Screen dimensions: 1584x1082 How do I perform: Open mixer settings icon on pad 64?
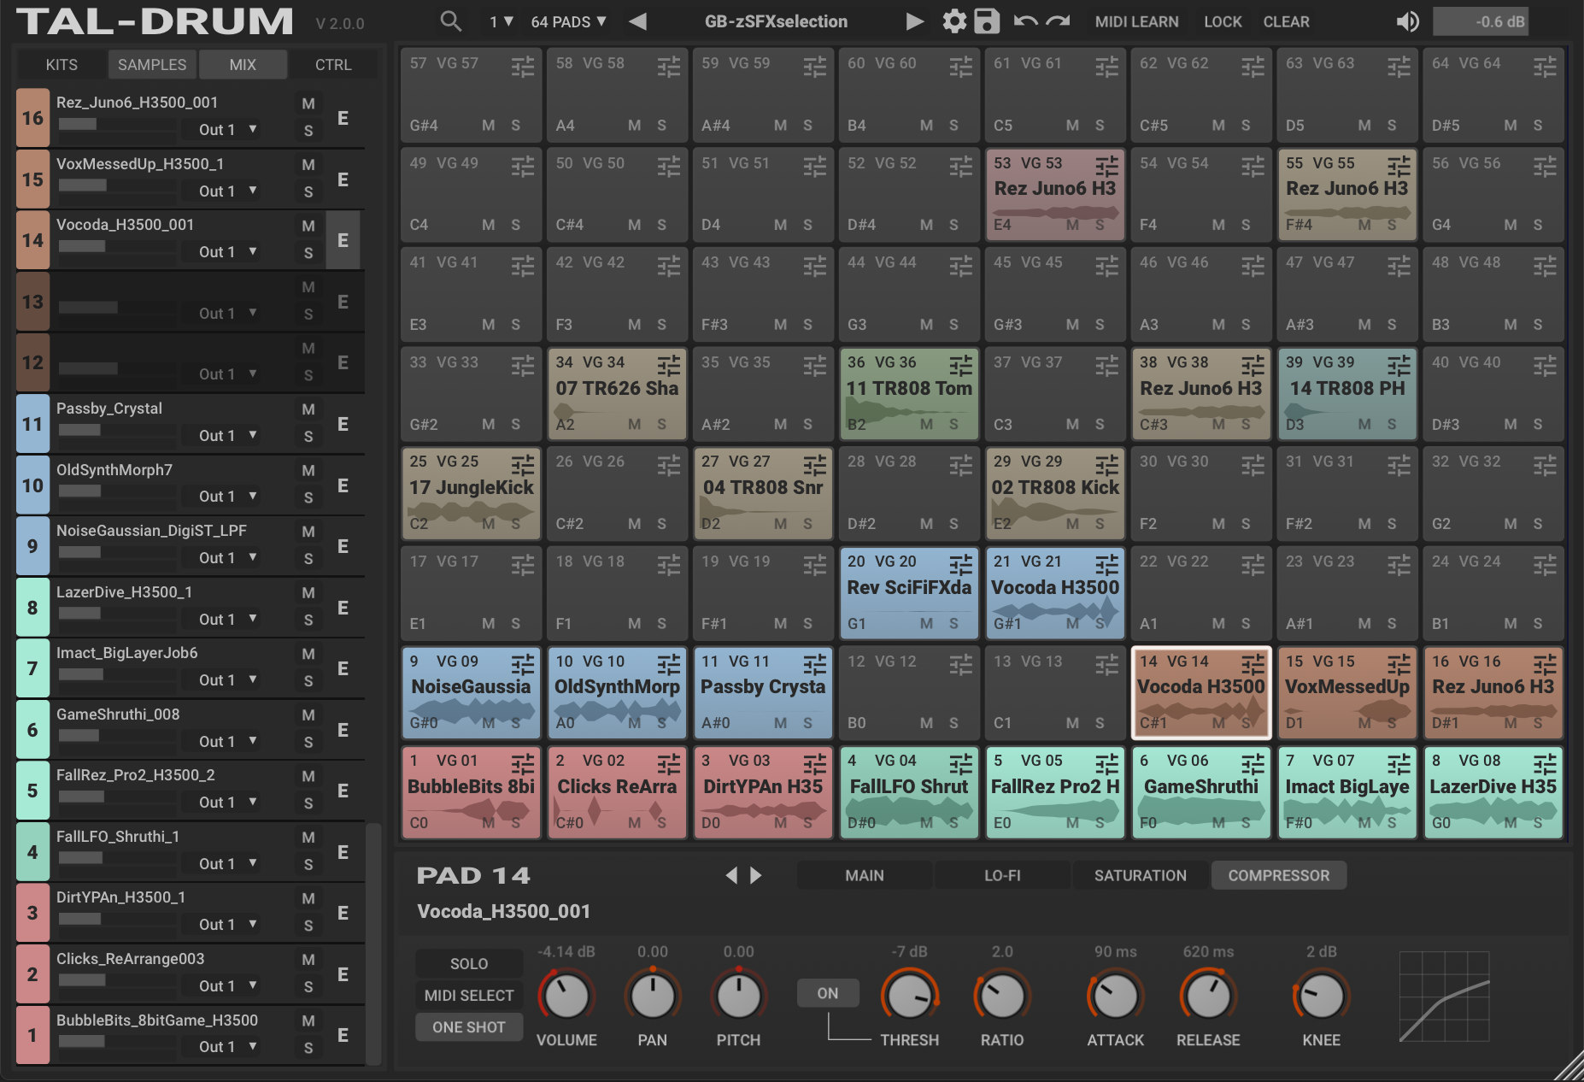tap(1545, 66)
